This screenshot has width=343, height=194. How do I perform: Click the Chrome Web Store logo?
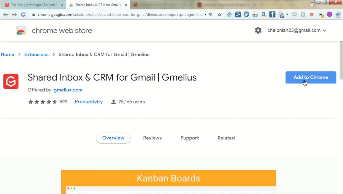21,31
